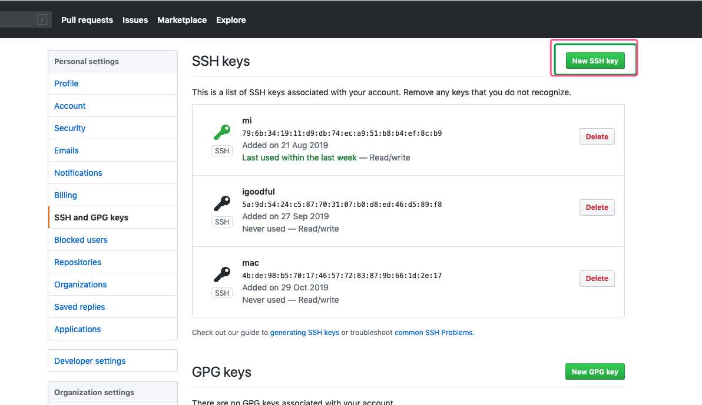Open Developer settings link
Viewport: 702px width, 405px height.
[x=113, y=361]
